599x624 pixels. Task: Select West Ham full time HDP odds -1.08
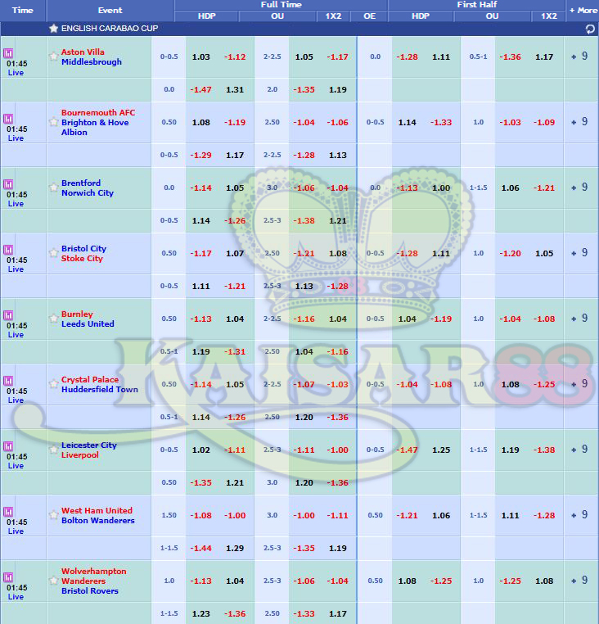200,515
